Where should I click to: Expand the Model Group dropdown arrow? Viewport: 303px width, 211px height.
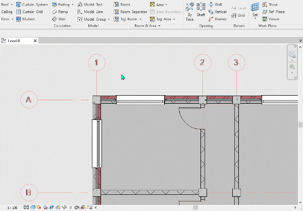[x=109, y=19]
